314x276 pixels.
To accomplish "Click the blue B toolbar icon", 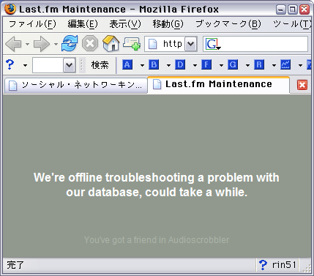I will tap(154, 64).
